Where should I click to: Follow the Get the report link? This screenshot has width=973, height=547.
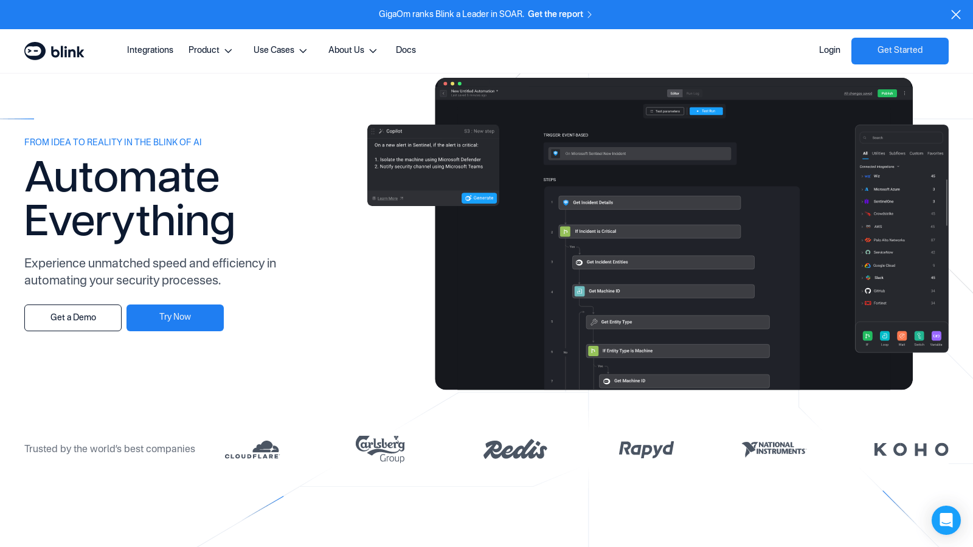[x=559, y=15]
